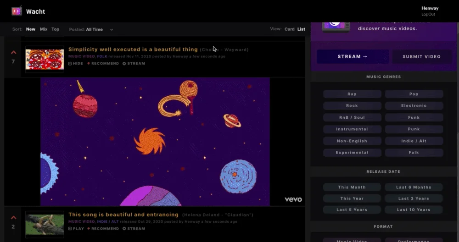Play the Helena Deland Claudion video

click(x=76, y=229)
